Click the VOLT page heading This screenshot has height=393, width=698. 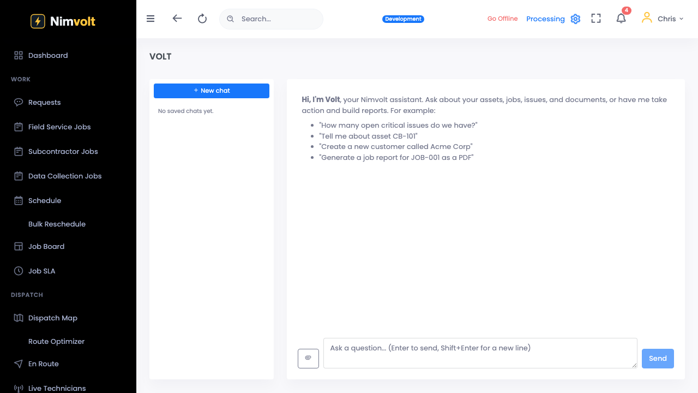pyautogui.click(x=160, y=56)
